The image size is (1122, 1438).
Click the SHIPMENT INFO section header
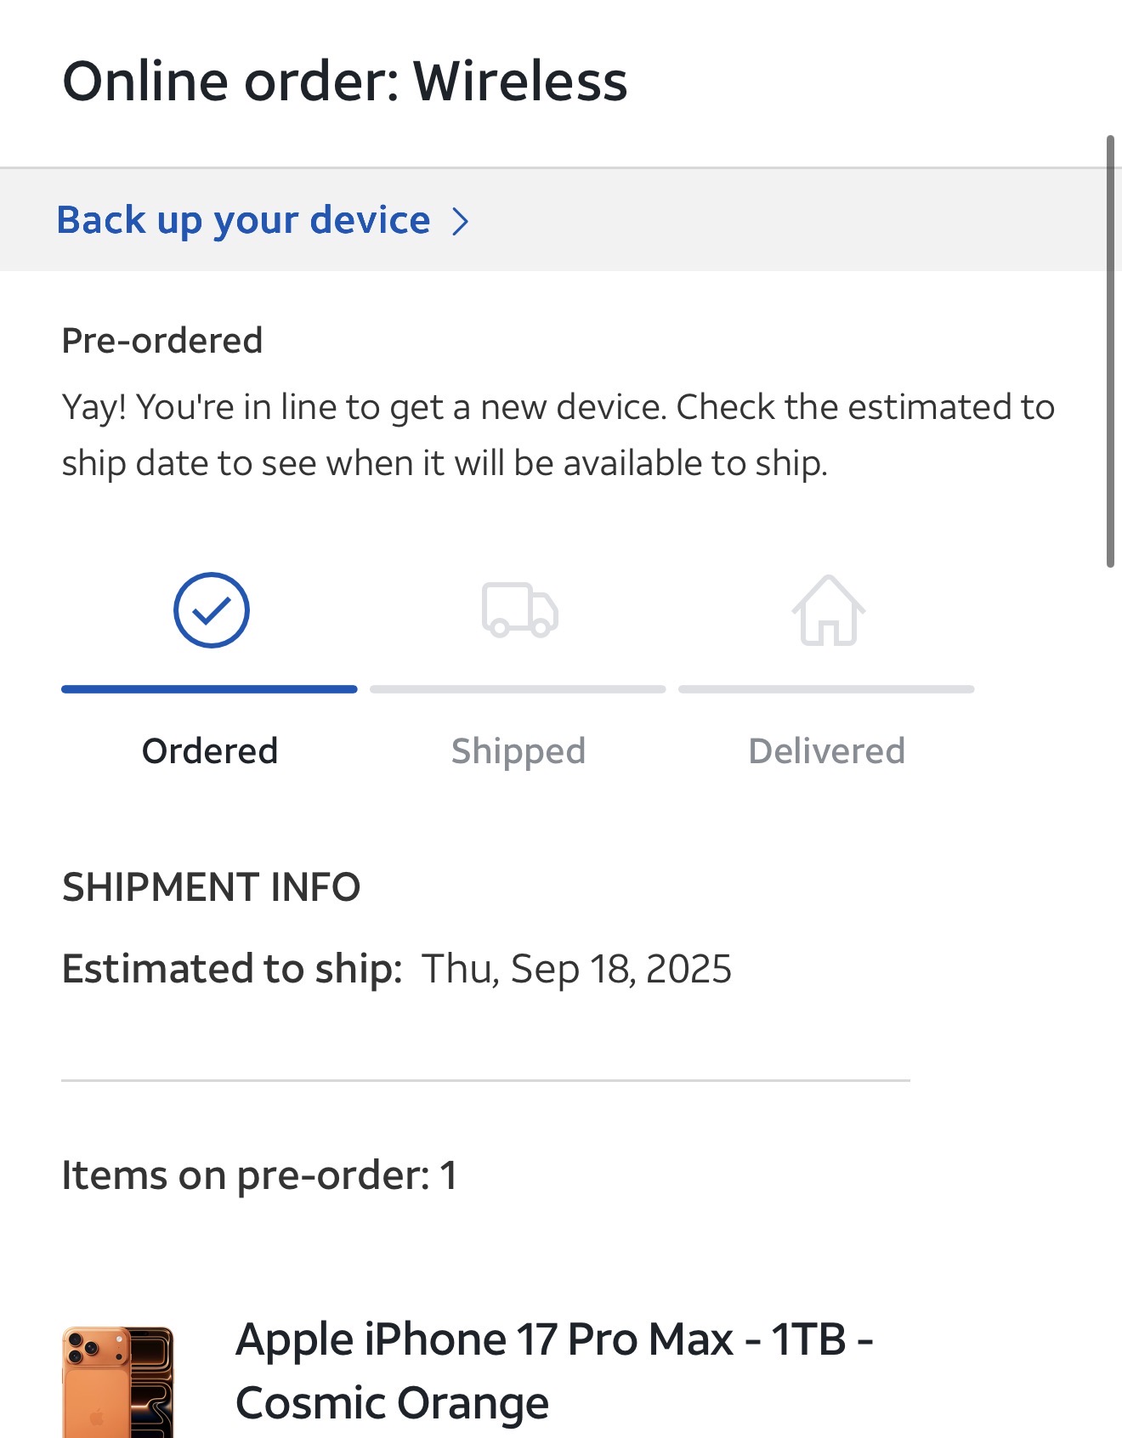click(x=212, y=887)
